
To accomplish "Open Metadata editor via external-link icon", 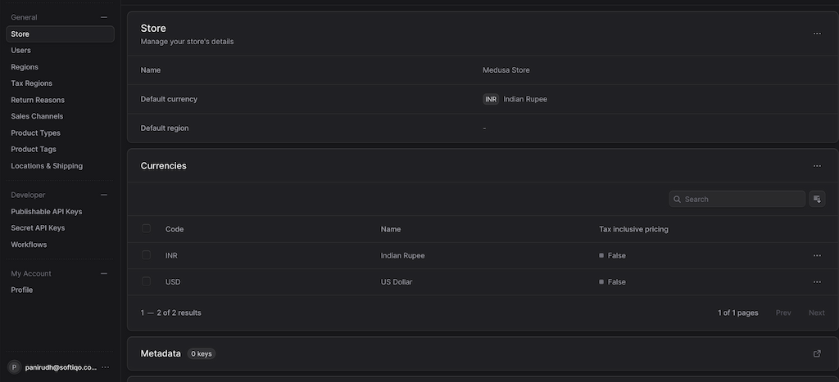I will tap(817, 353).
